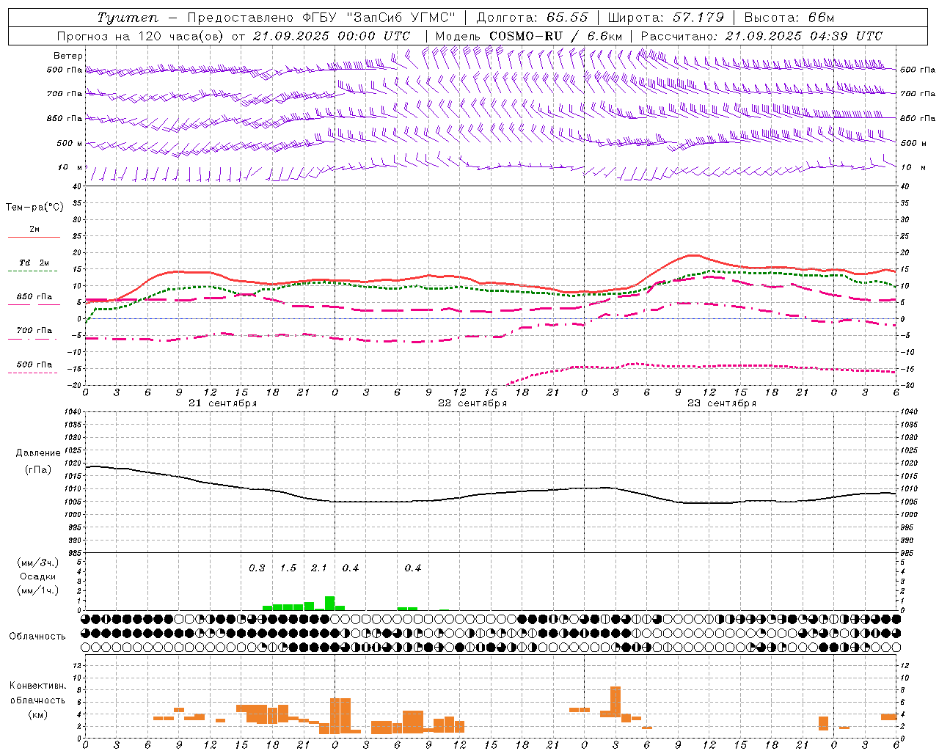Click the 'Td 2м' dew point legend entry
Screen dimensions: 939x751
point(34,263)
